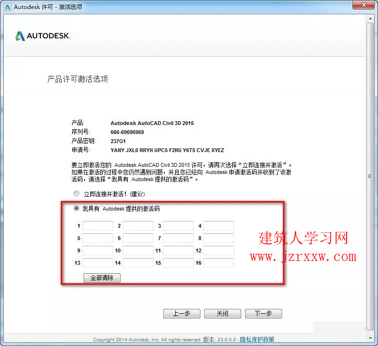Click activation code field 4
The image size is (378, 346).
coord(218,226)
